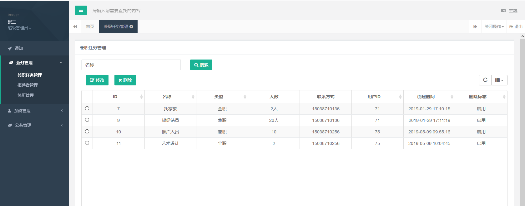Click the 名称 search input field

click(x=139, y=65)
